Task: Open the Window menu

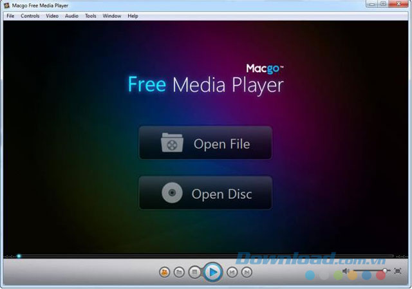Action: [x=112, y=15]
